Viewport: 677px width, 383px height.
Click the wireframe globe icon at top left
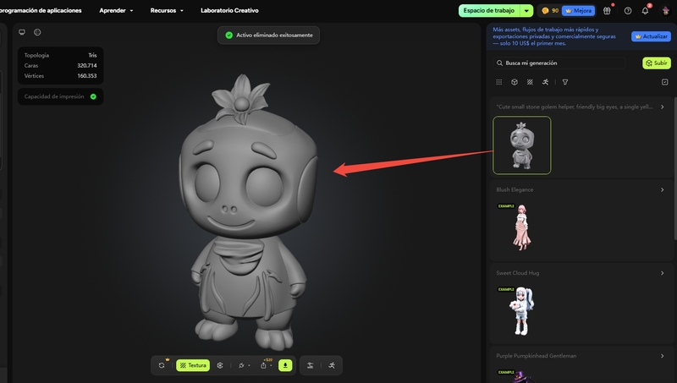pyautogui.click(x=37, y=32)
